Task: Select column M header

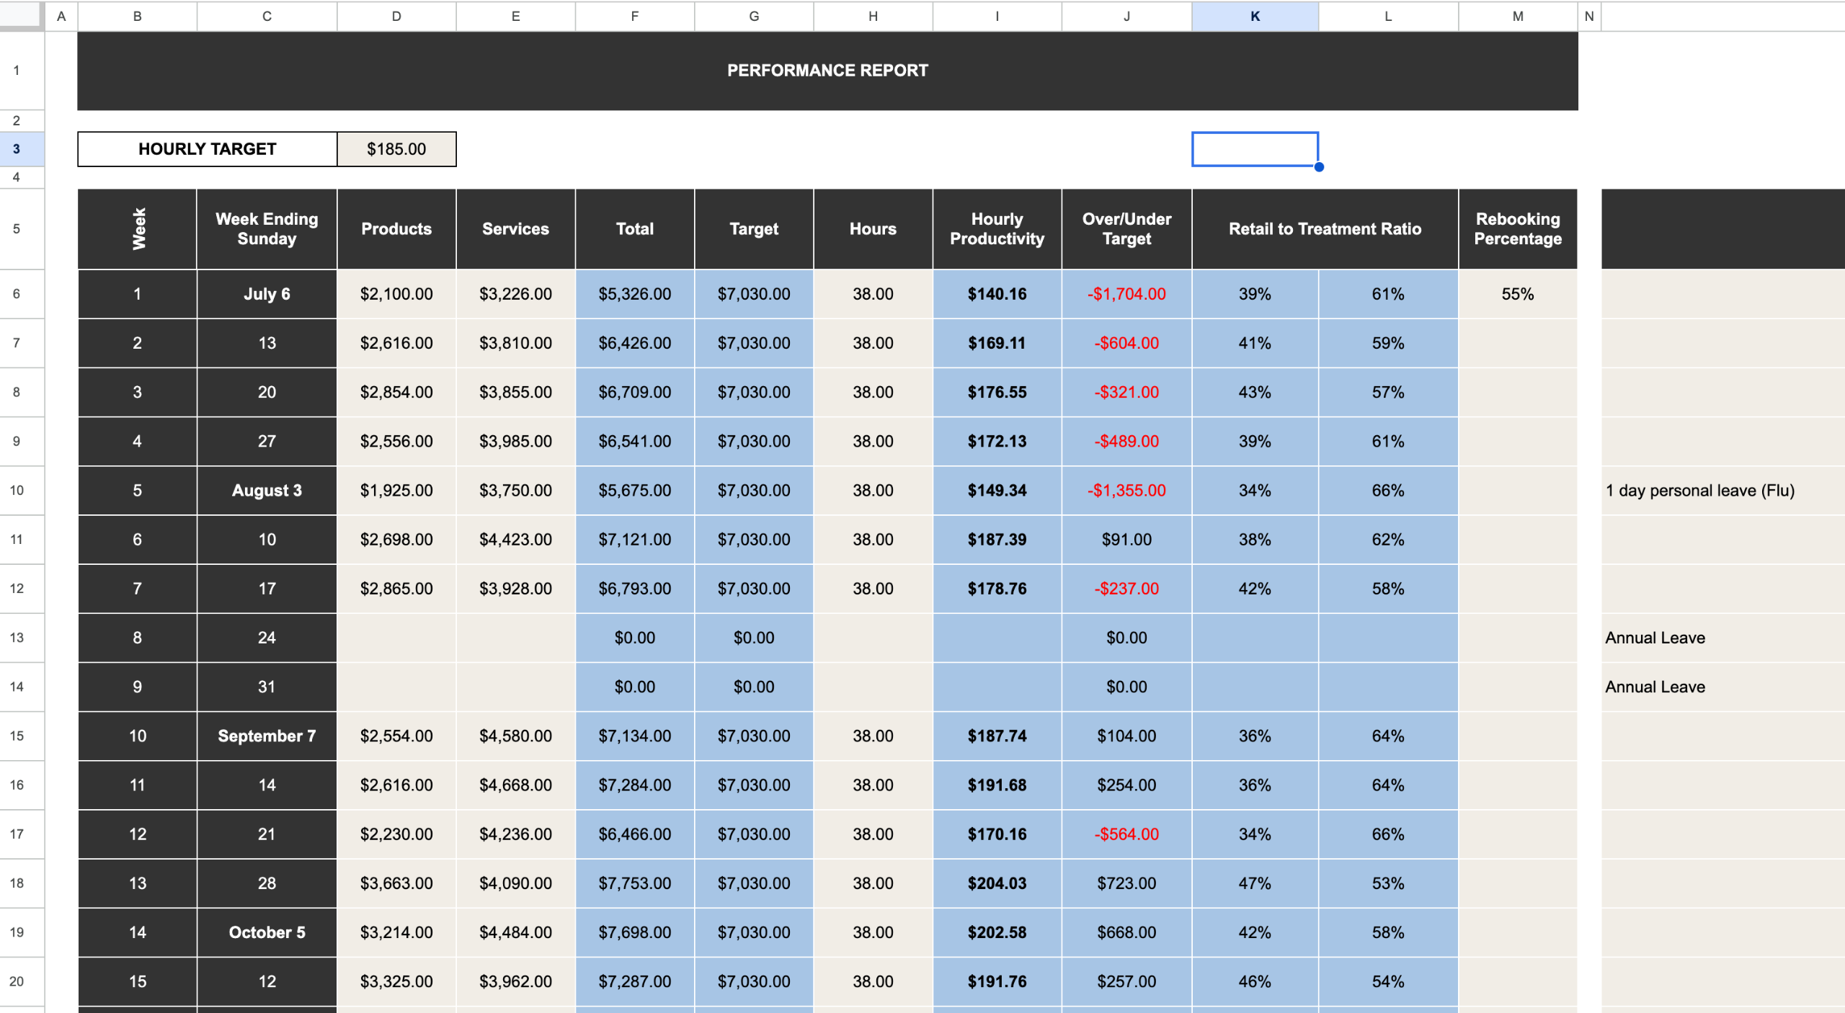Action: (x=1518, y=16)
